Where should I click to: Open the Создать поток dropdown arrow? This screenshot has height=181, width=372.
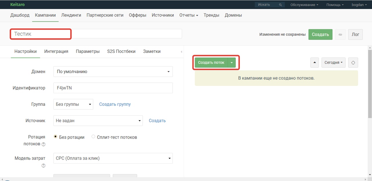click(232, 62)
